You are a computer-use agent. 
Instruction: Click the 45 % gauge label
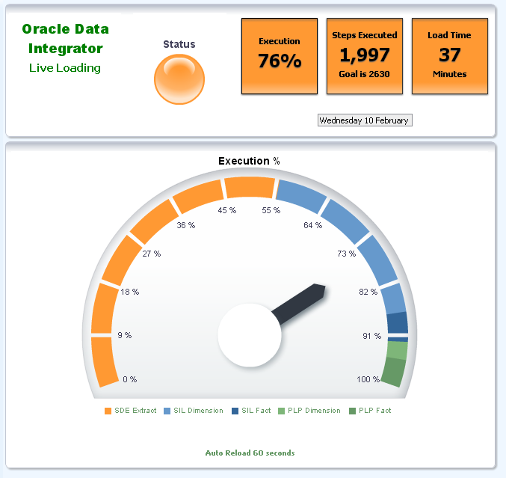pyautogui.click(x=227, y=211)
